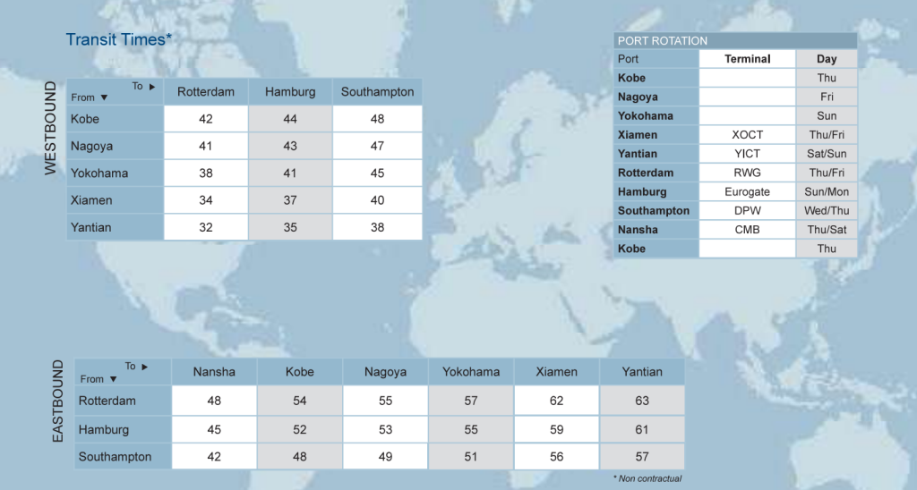The image size is (917, 490).
Task: Select the Transit Times heading
Action: point(118,40)
